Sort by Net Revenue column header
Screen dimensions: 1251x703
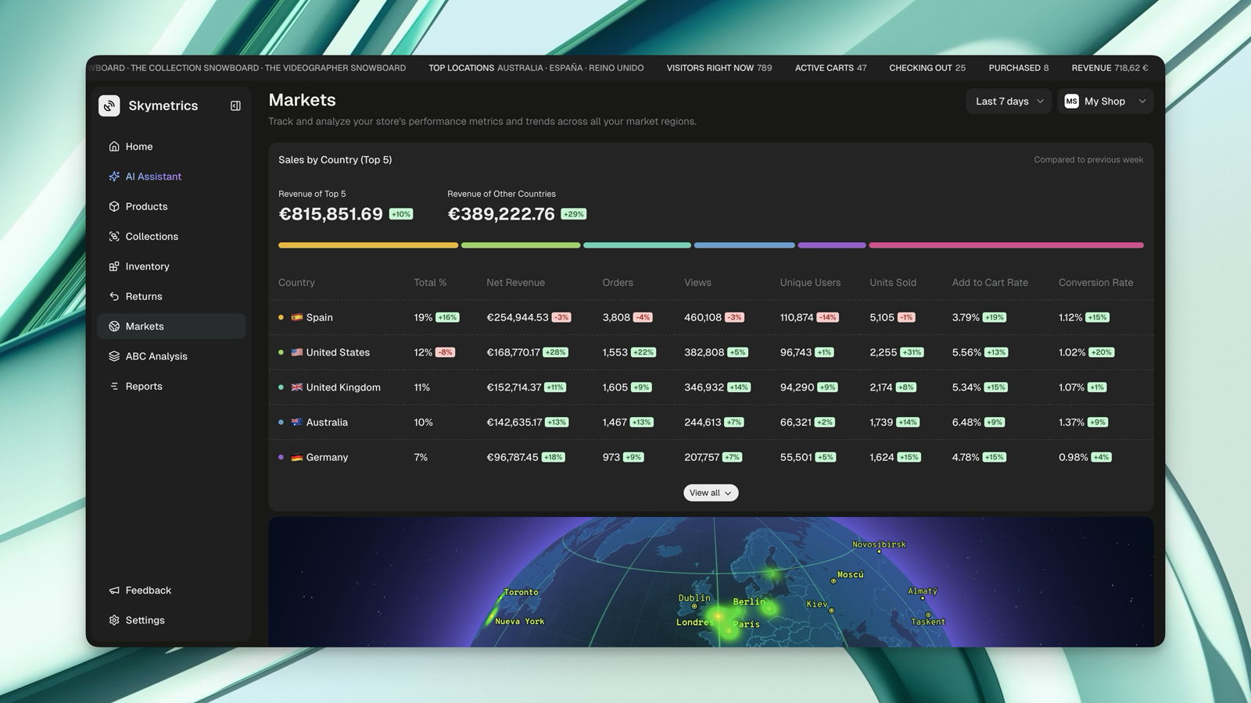515,283
